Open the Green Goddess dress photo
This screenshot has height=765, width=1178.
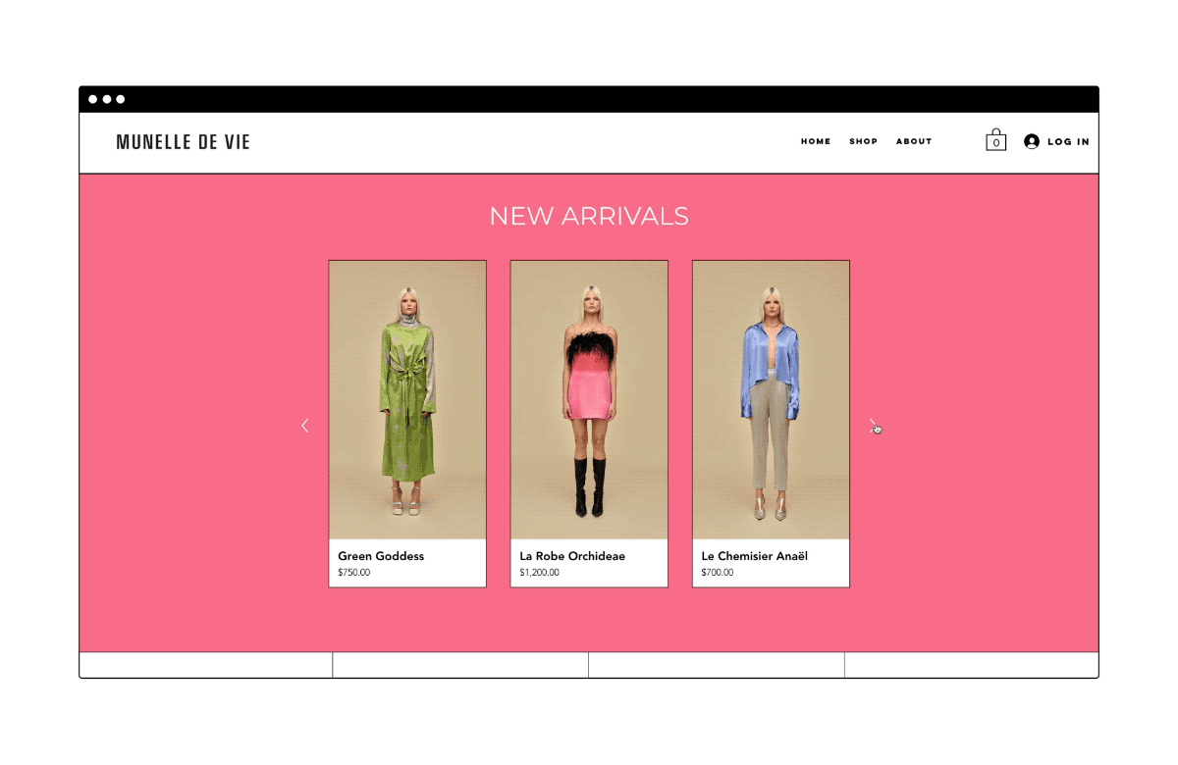(x=407, y=400)
